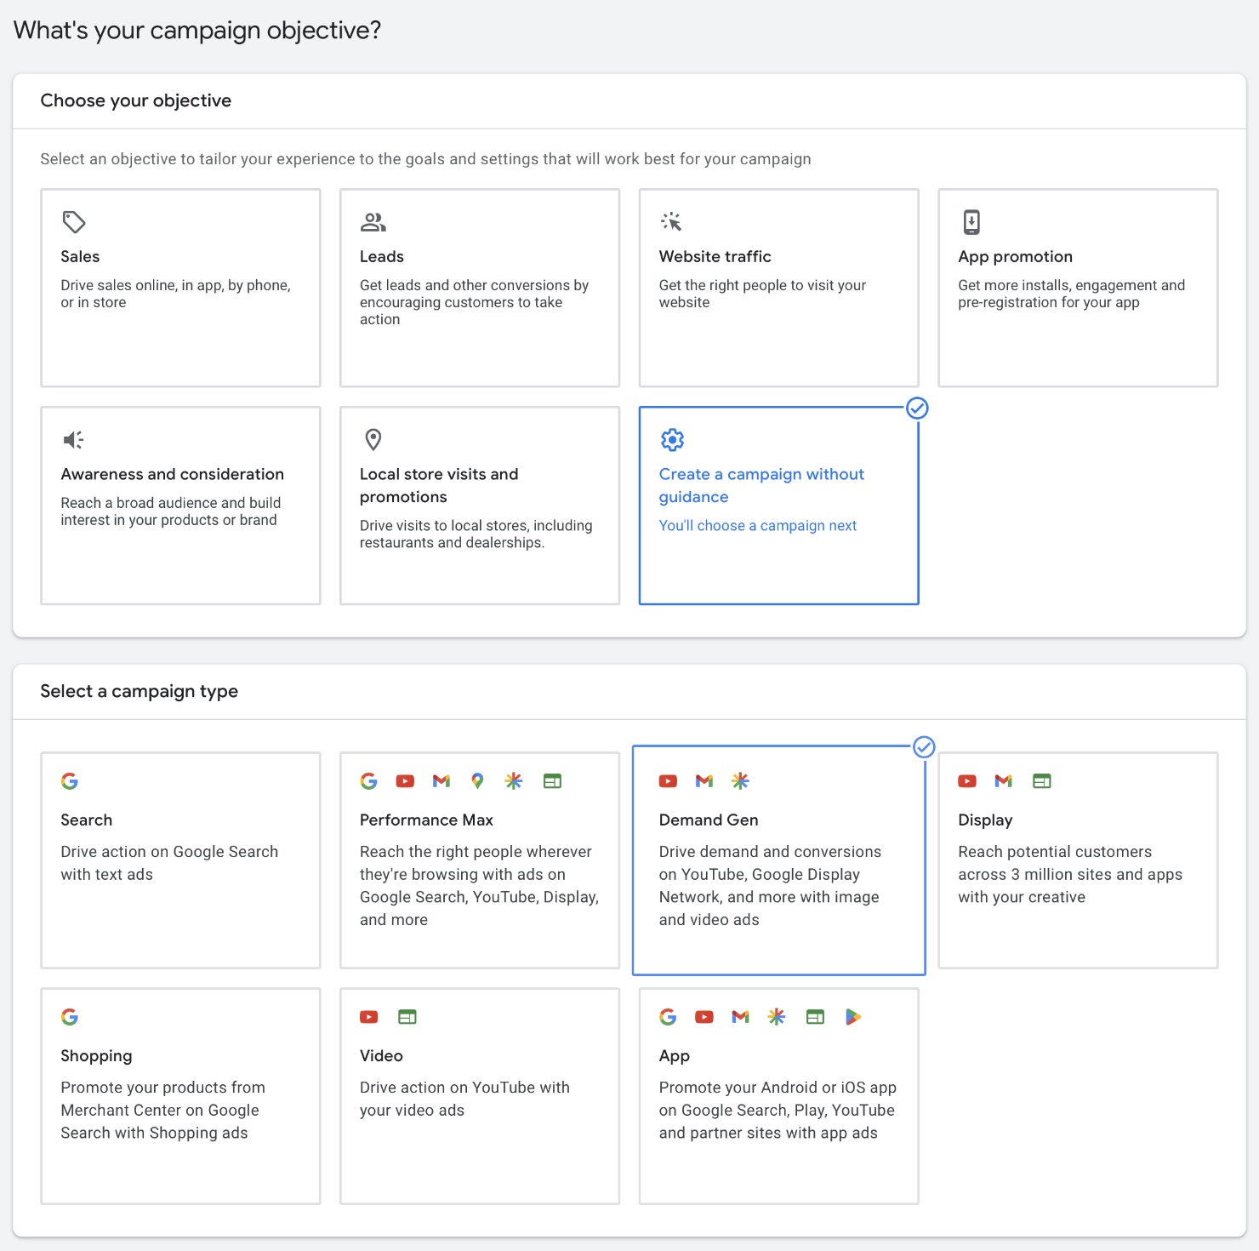This screenshot has width=1259, height=1251.
Task: Click the Leads people icon
Action: click(373, 222)
